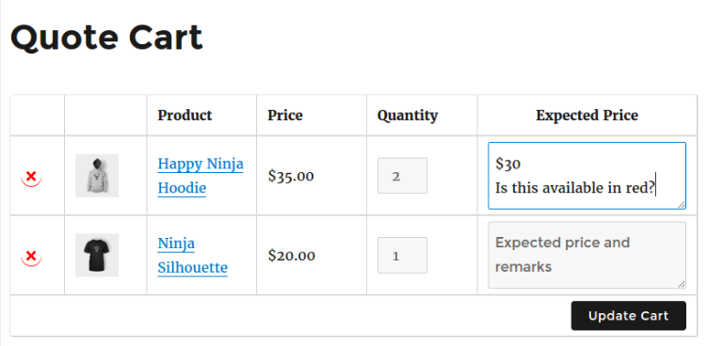Click the resize grip on the Silhouette remarks box

(682, 284)
